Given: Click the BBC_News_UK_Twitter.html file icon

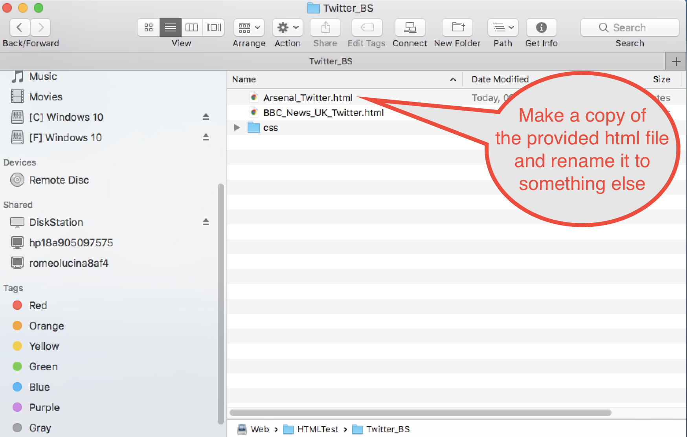Looking at the screenshot, I should (254, 112).
